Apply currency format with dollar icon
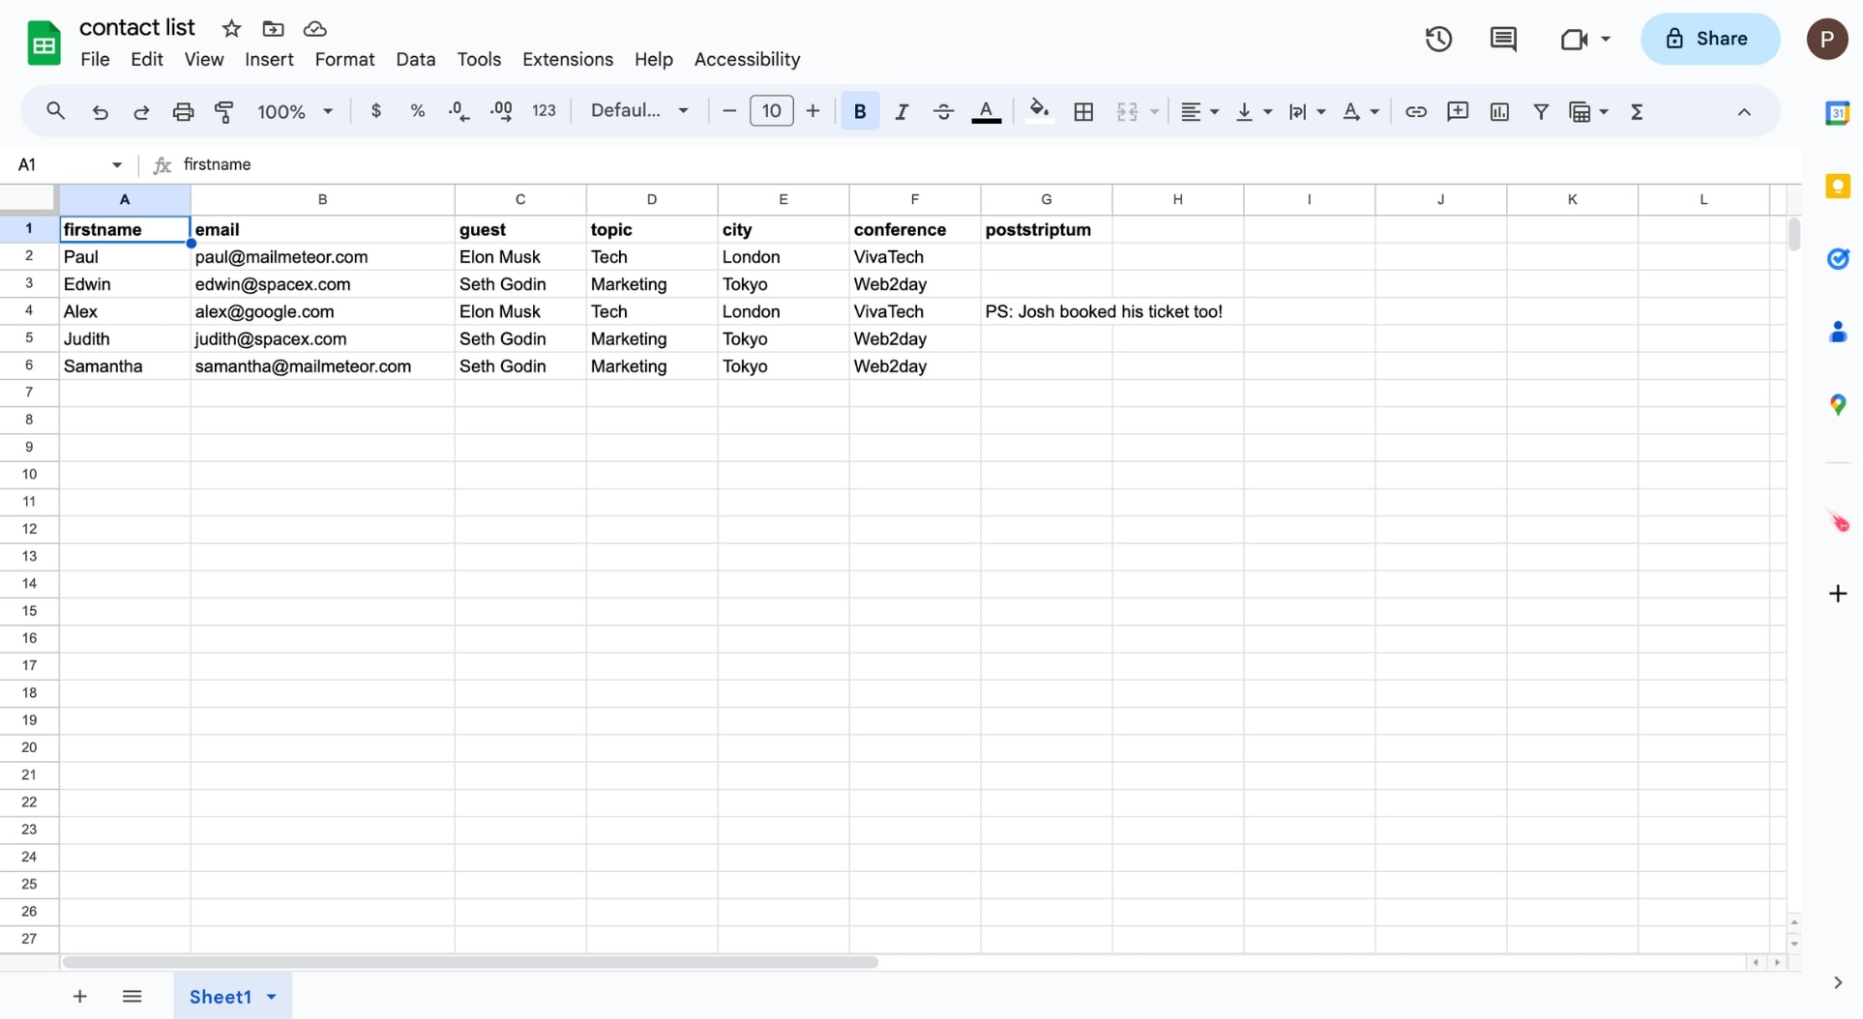Screen dimensions: 1863x1019 [376, 111]
